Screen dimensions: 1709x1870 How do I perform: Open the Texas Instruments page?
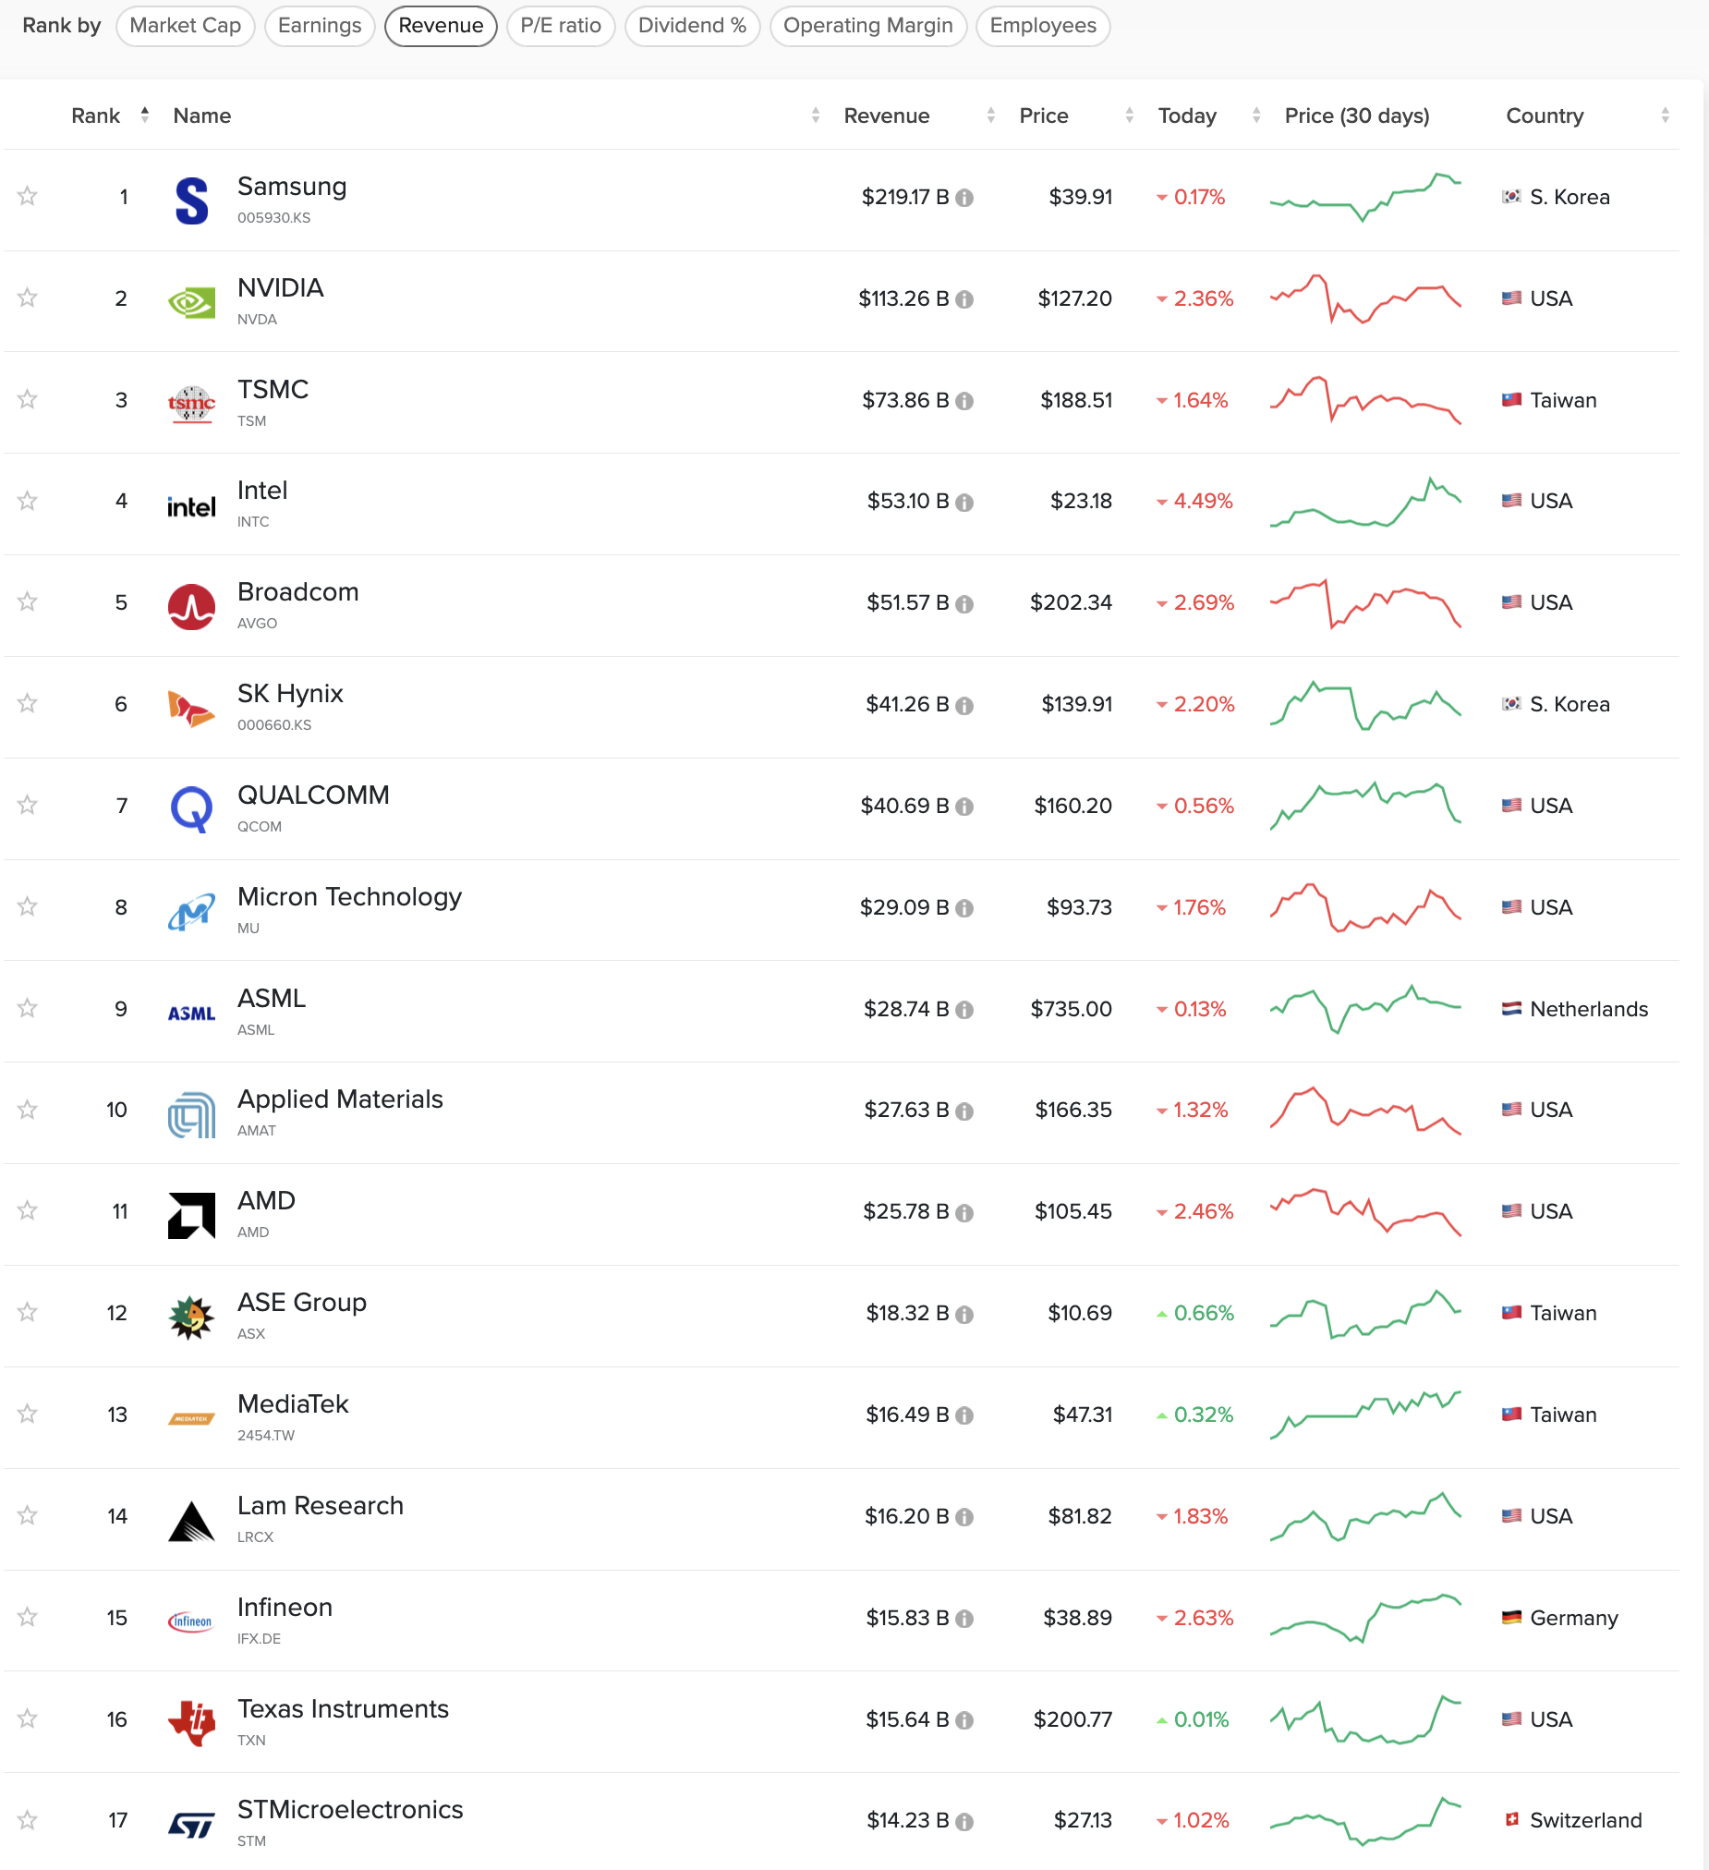click(x=343, y=1708)
